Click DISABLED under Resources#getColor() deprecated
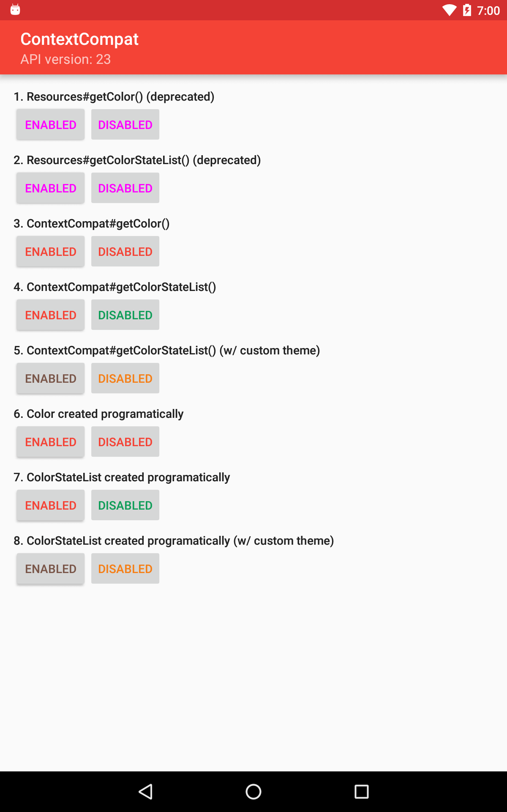This screenshot has height=812, width=507. click(125, 125)
